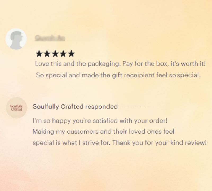Image resolution: width=212 pixels, height=191 pixels.
Task: Click the "Soulfully Crafted responded" heading
Action: (75, 107)
